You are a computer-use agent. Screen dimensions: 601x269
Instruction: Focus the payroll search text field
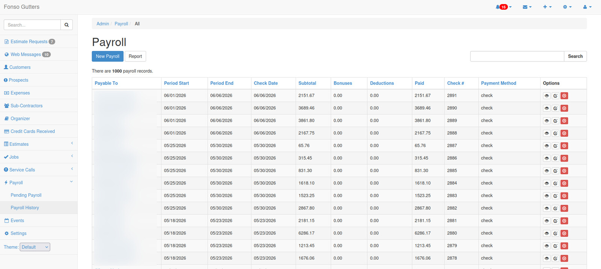point(517,56)
